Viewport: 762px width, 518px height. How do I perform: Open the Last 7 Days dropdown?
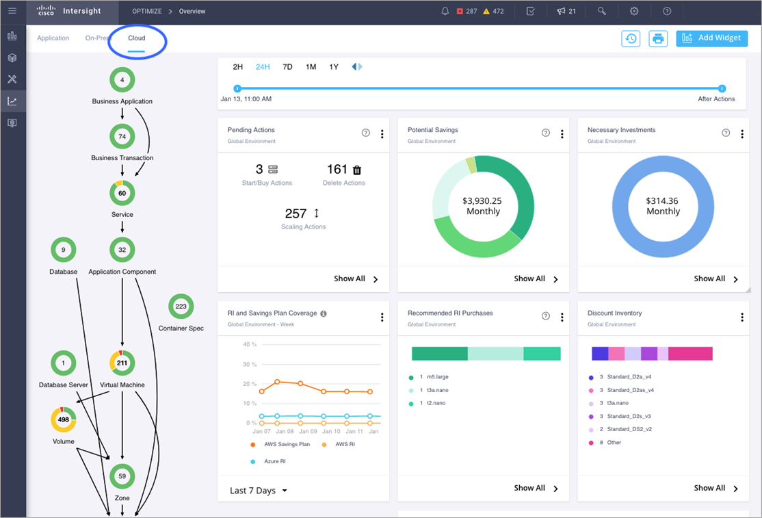[259, 491]
